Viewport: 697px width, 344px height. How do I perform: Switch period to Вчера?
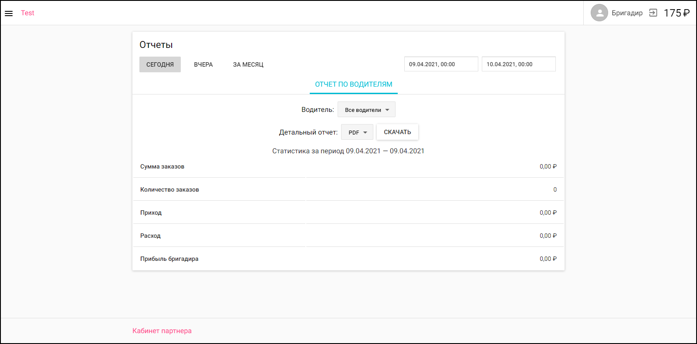click(x=203, y=64)
